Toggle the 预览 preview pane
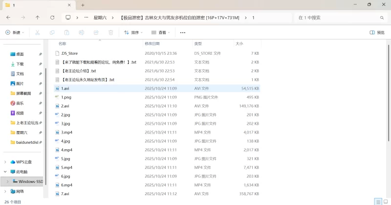This screenshot has width=391, height=205. [x=377, y=32]
